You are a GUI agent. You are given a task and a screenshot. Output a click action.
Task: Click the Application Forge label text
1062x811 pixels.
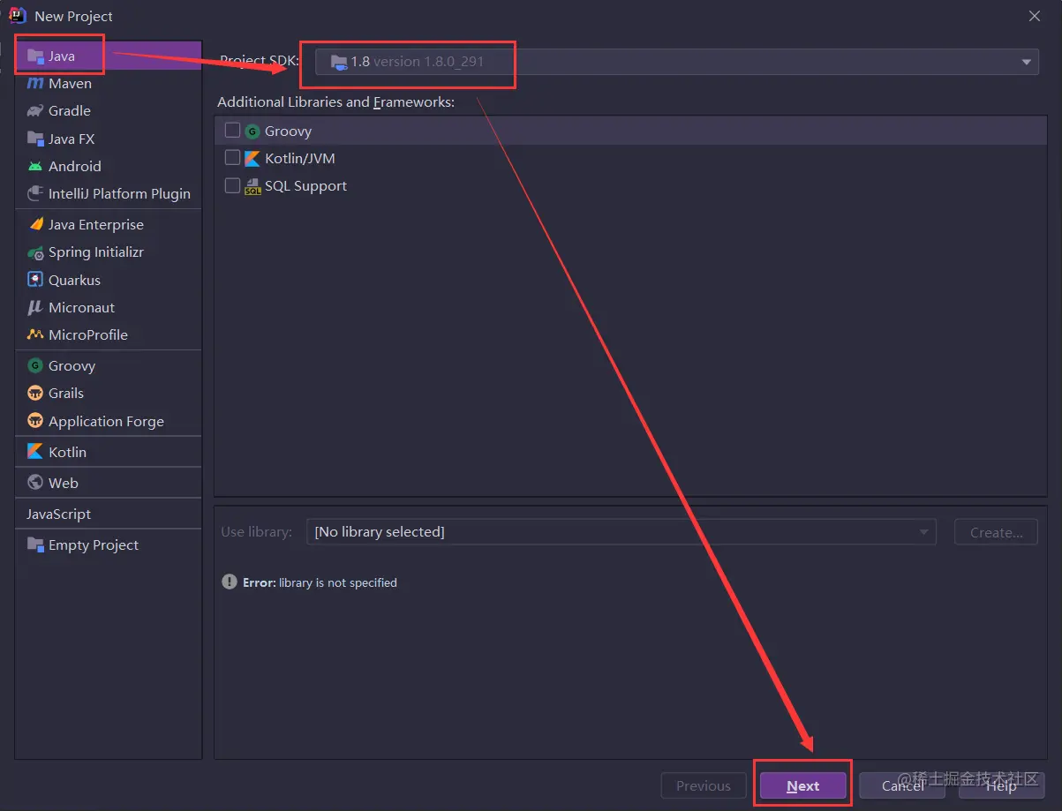point(106,422)
